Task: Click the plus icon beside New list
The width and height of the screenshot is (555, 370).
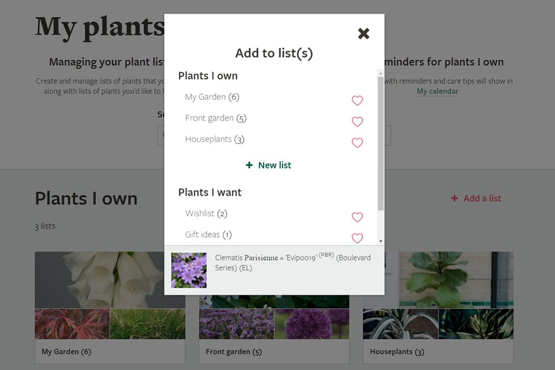Action: click(x=249, y=165)
